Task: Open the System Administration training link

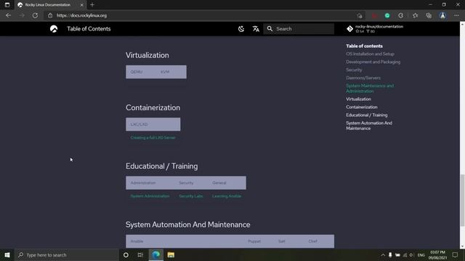Action: pyautogui.click(x=150, y=196)
